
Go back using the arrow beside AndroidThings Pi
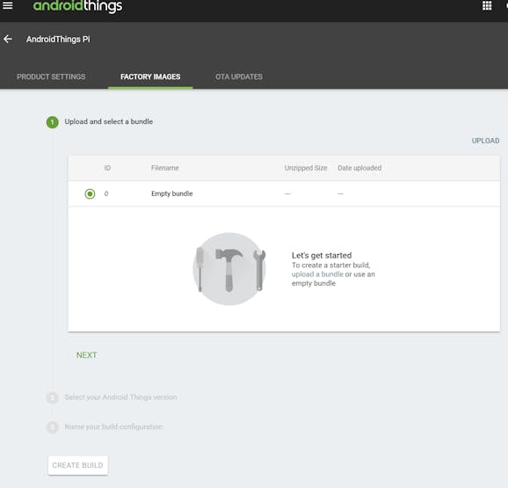pyautogui.click(x=8, y=40)
